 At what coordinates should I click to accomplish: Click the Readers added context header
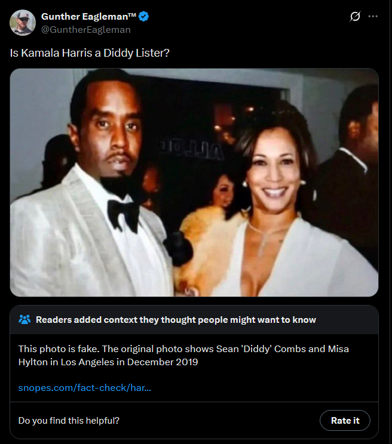click(176, 320)
